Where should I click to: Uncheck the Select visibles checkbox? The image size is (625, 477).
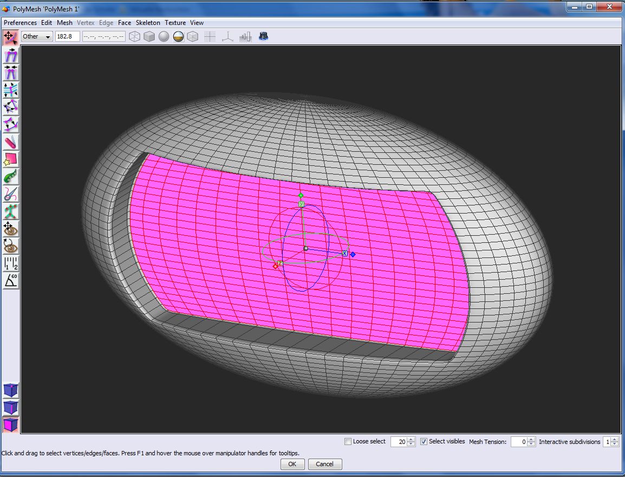click(424, 442)
